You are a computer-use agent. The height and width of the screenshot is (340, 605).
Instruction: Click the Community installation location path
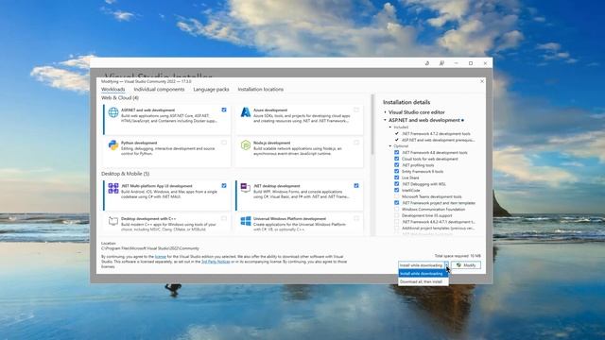click(150, 248)
